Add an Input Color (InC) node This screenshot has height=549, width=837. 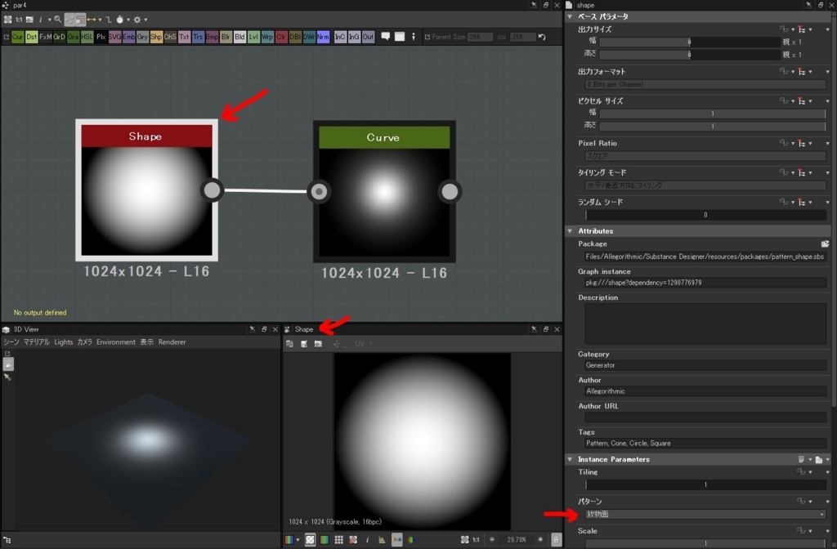pyautogui.click(x=340, y=37)
